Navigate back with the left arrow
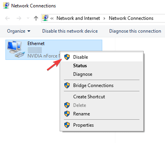Screen dimensions: 165x143 [x=7, y=18]
